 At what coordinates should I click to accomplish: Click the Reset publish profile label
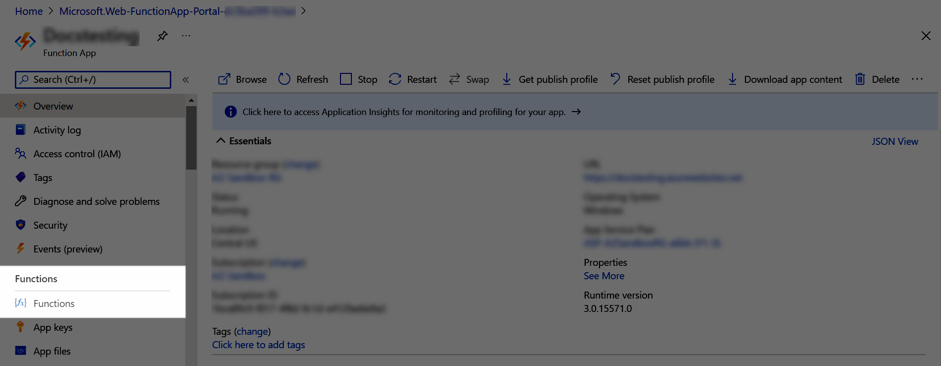(x=671, y=79)
